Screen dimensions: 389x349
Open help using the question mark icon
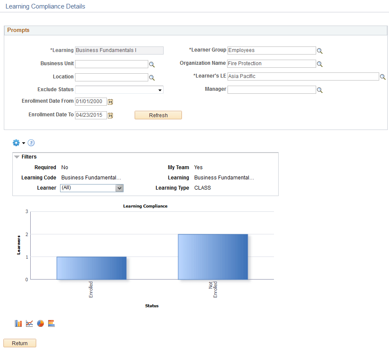31,143
